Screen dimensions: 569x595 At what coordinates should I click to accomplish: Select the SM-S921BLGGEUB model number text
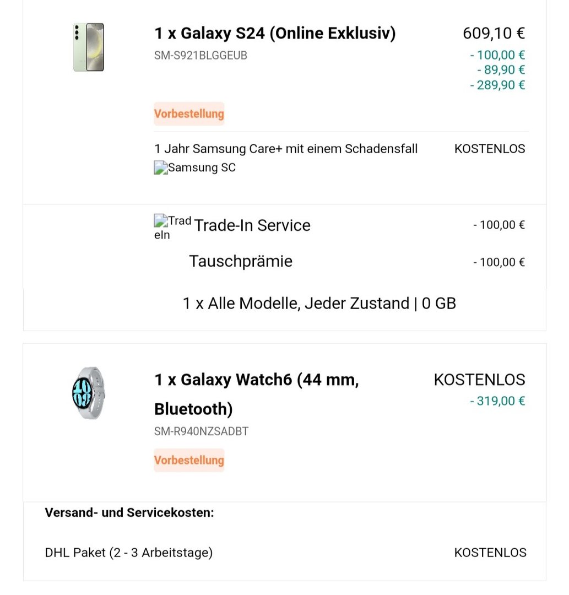point(200,56)
